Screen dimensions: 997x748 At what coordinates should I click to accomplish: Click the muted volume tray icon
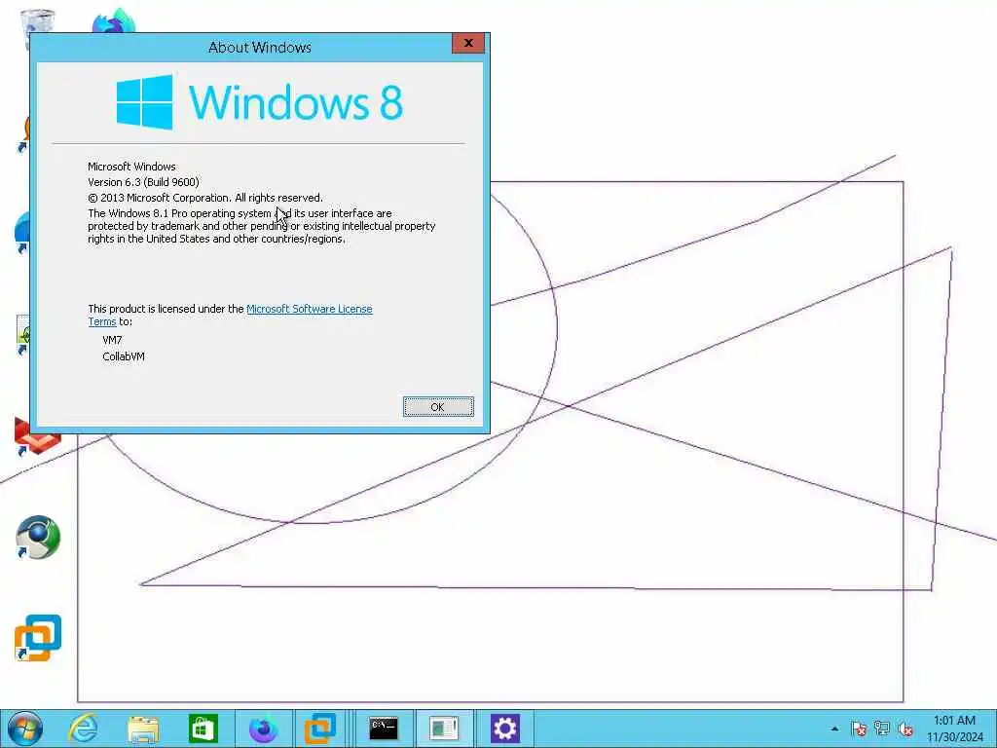click(x=905, y=729)
